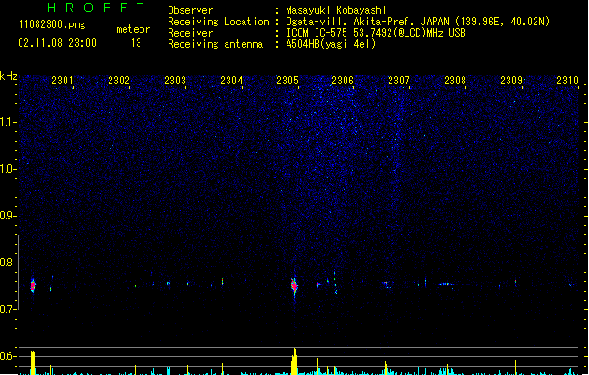Click the 2310 time marker
The width and height of the screenshot is (589, 375).
[567, 81]
